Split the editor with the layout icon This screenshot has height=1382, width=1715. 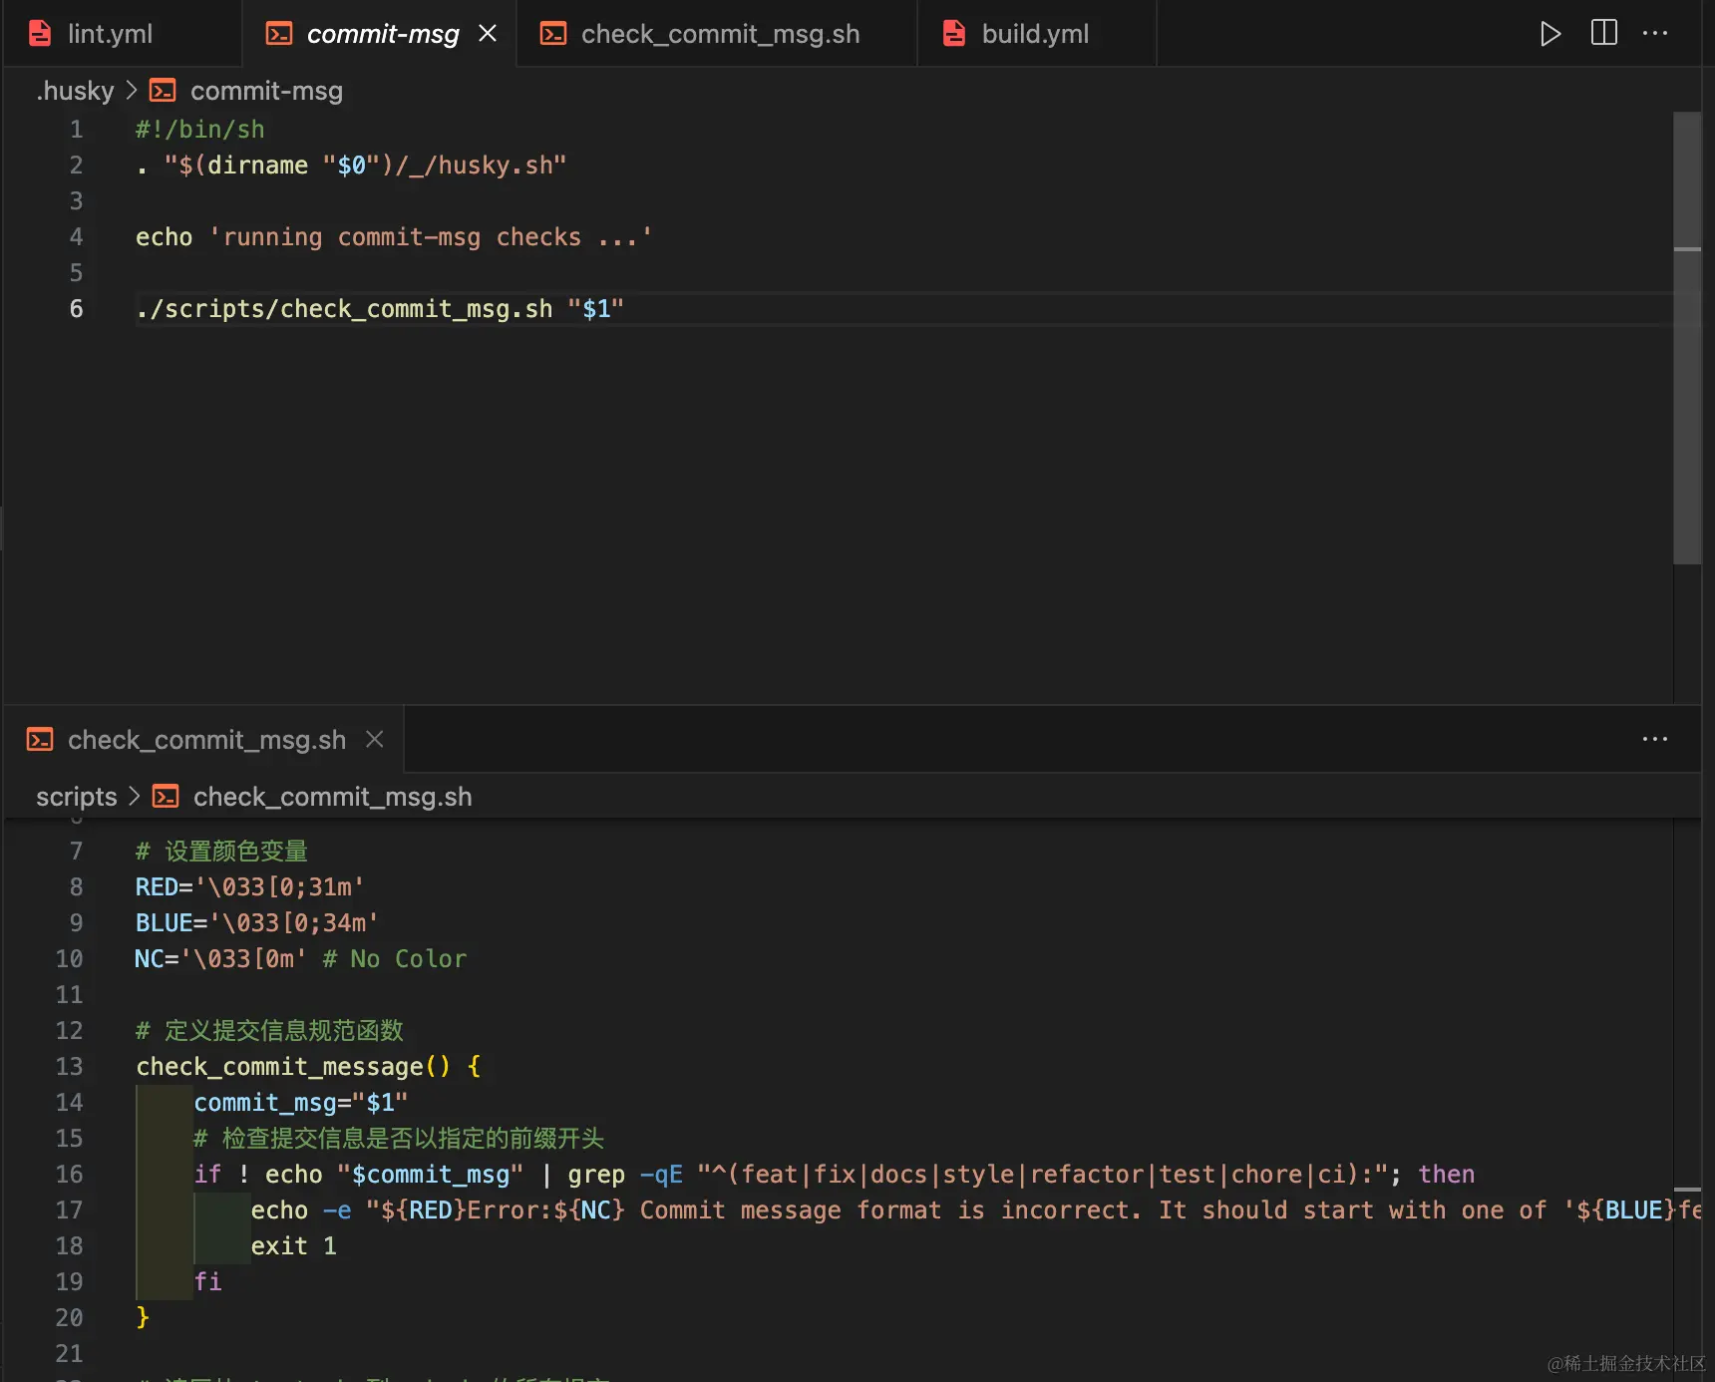[x=1604, y=33]
